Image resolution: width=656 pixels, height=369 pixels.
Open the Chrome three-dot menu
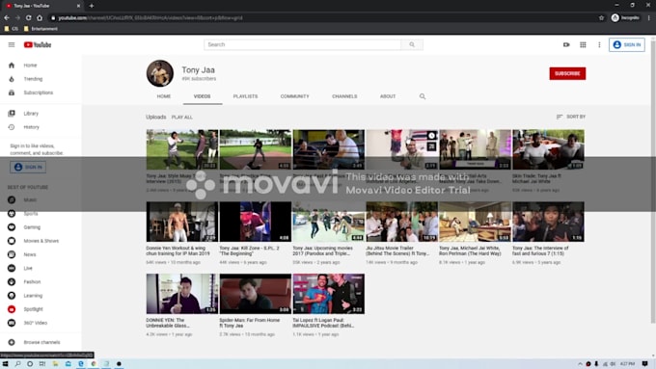click(649, 18)
